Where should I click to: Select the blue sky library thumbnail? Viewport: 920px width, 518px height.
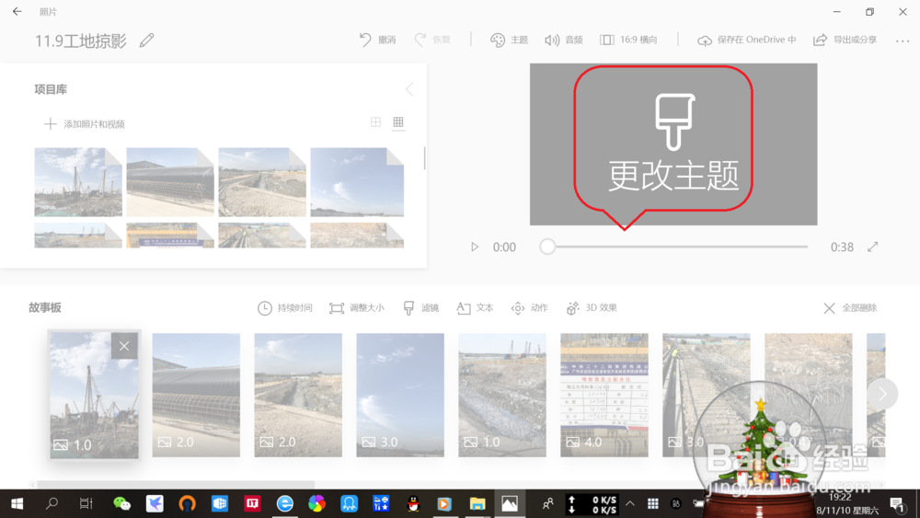coord(357,182)
